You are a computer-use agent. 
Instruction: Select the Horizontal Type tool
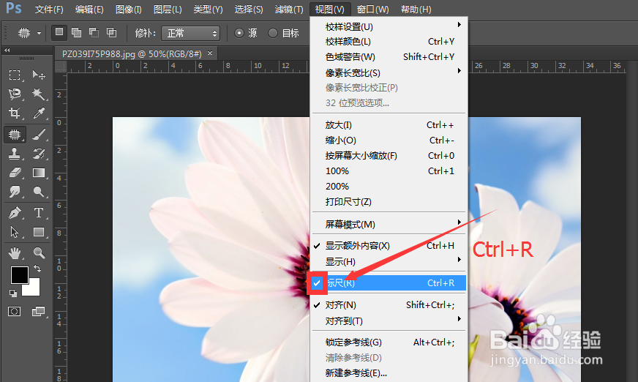click(x=39, y=213)
